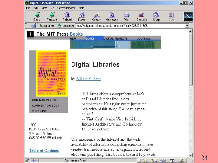
Task: Click the status bar security lock icon
Action: (x=27, y=161)
